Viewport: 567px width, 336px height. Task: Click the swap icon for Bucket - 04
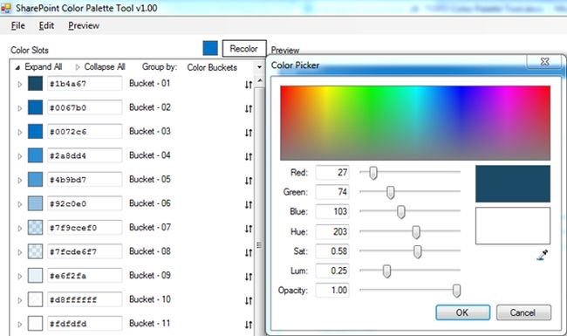coord(249,156)
